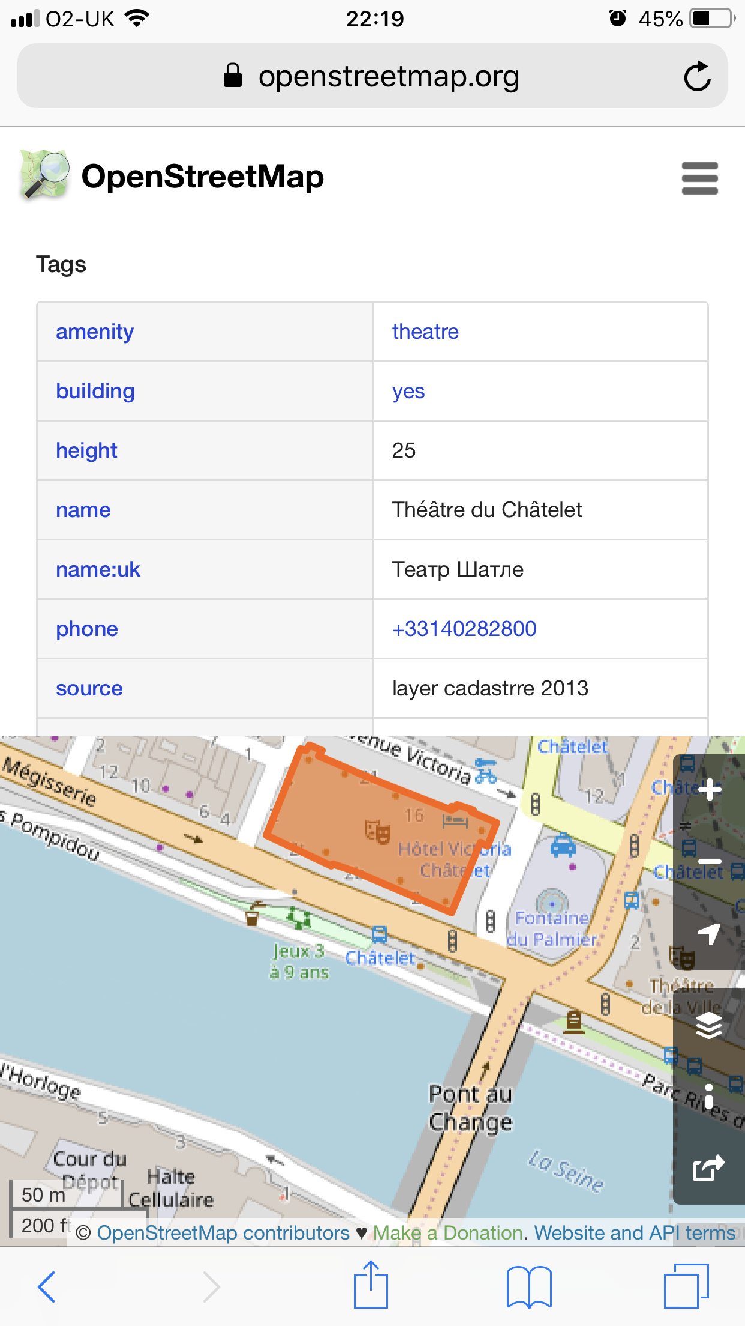Reload the page in Safari
Image resolution: width=745 pixels, height=1326 pixels.
pos(698,76)
